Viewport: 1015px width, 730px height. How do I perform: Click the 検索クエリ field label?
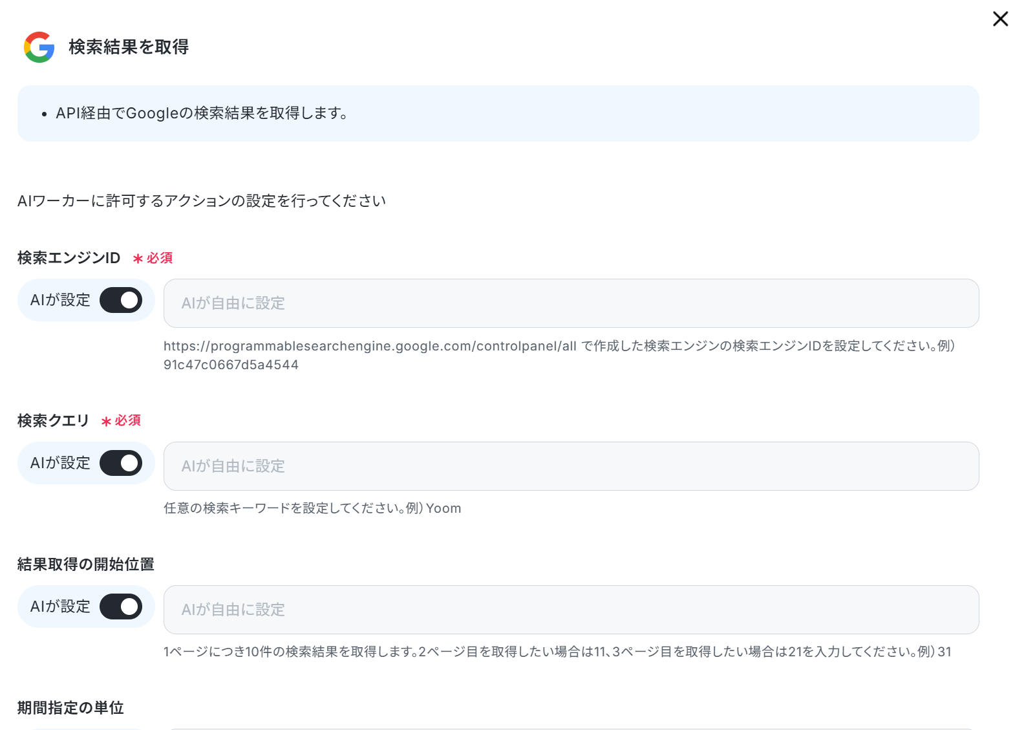[53, 421]
